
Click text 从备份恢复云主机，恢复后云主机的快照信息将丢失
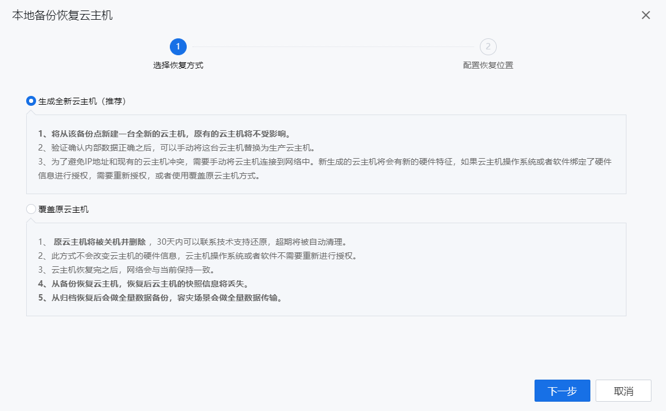(x=148, y=284)
